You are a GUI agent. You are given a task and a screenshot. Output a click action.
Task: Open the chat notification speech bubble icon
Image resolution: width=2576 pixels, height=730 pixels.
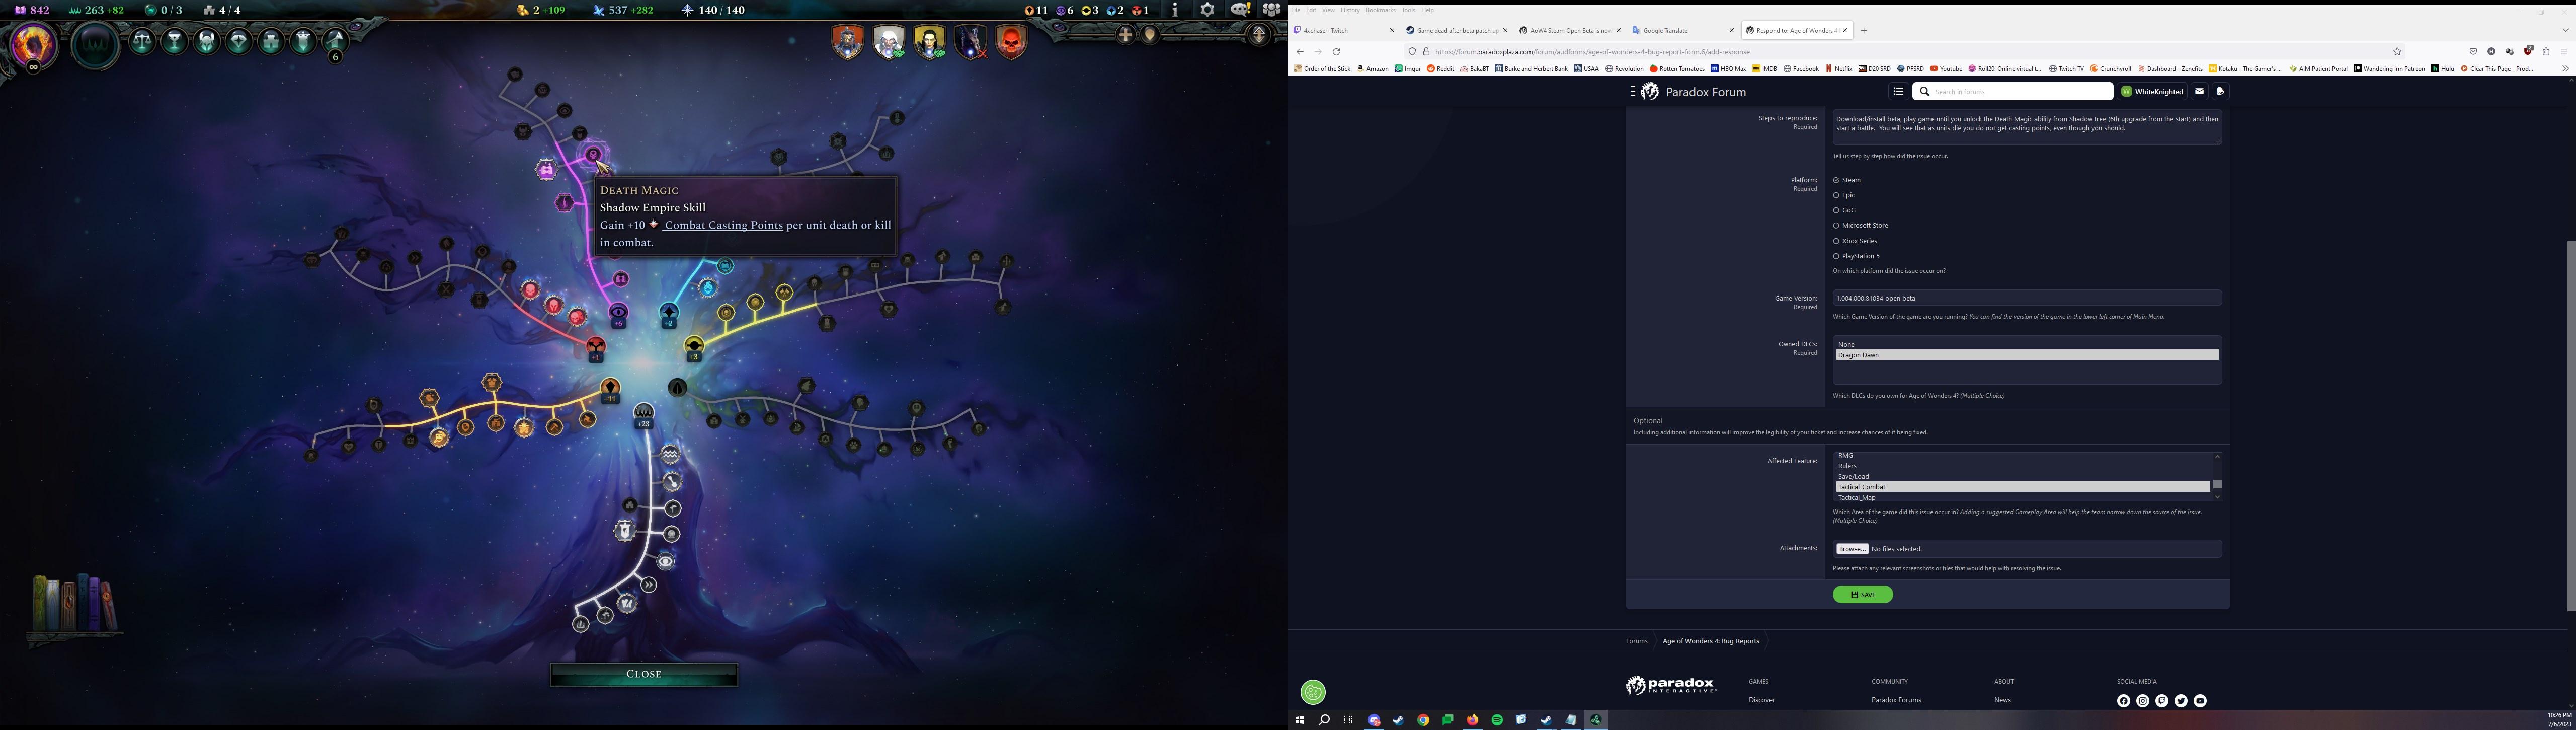click(1239, 10)
